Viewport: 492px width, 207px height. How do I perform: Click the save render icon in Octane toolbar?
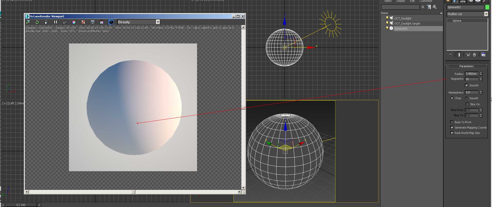28,22
